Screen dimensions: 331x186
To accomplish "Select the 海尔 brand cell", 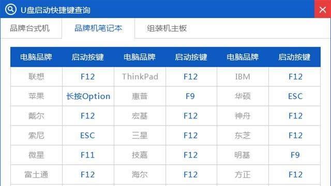I will pyautogui.click(x=140, y=175).
